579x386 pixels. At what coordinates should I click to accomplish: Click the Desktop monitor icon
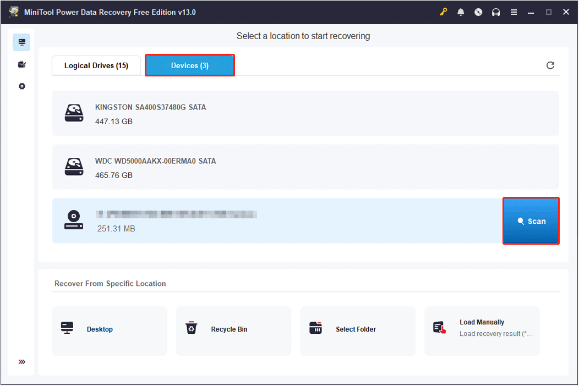(x=67, y=328)
